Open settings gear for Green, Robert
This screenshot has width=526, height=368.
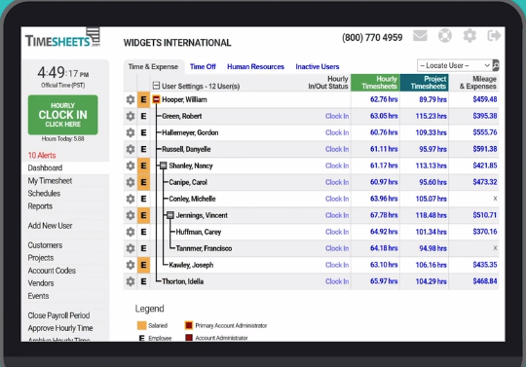point(131,116)
